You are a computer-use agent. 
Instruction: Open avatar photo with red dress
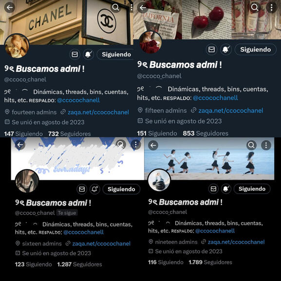(x=150, y=42)
